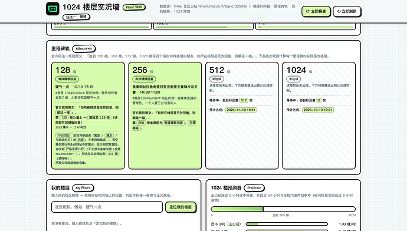Click the Floor Wall badge

tap(134, 7)
